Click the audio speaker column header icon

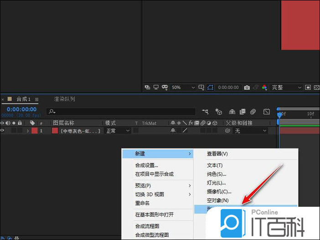(8, 123)
